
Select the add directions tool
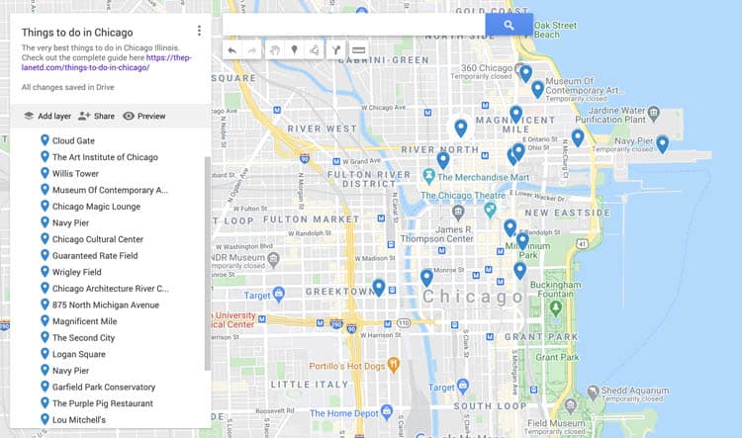(x=336, y=50)
